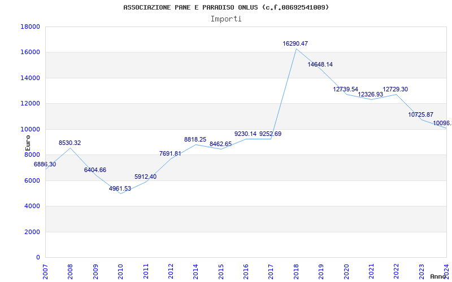Image resolution: width=452 pixels, height=282 pixels.
Task: Click the x-axis year 2007
Action: tap(46, 271)
